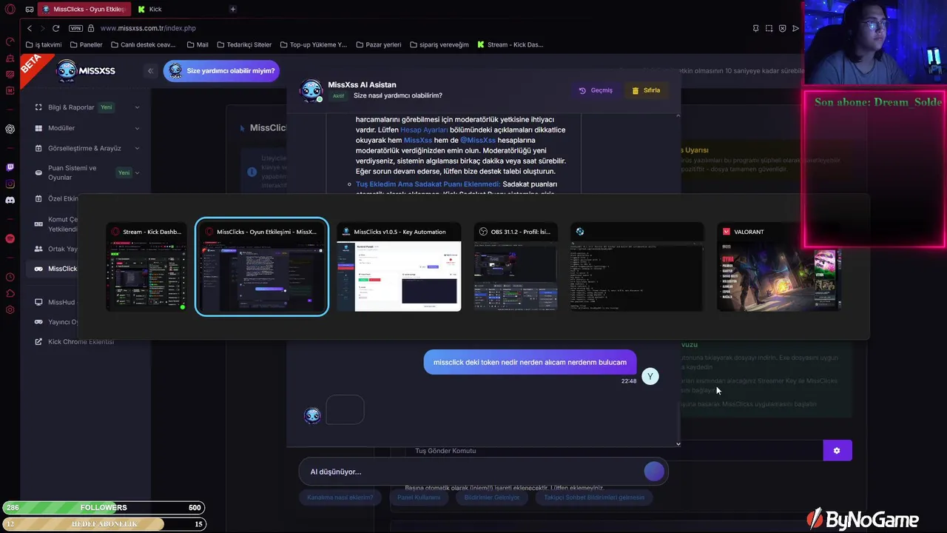Select the terminal window thumbnail in switcher

tap(637, 267)
